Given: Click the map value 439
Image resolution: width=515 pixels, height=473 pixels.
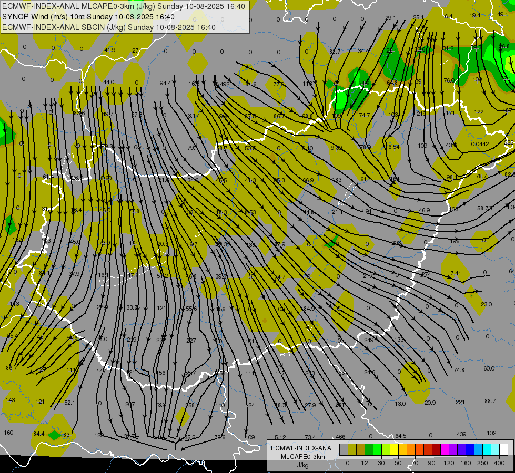Looking at the screenshot, I should pos(461,434).
